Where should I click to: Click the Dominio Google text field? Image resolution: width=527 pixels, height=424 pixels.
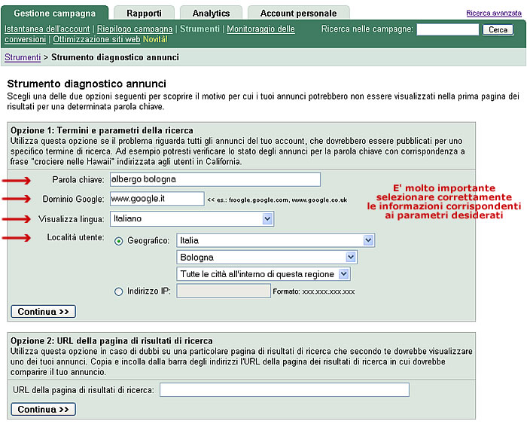click(x=157, y=199)
